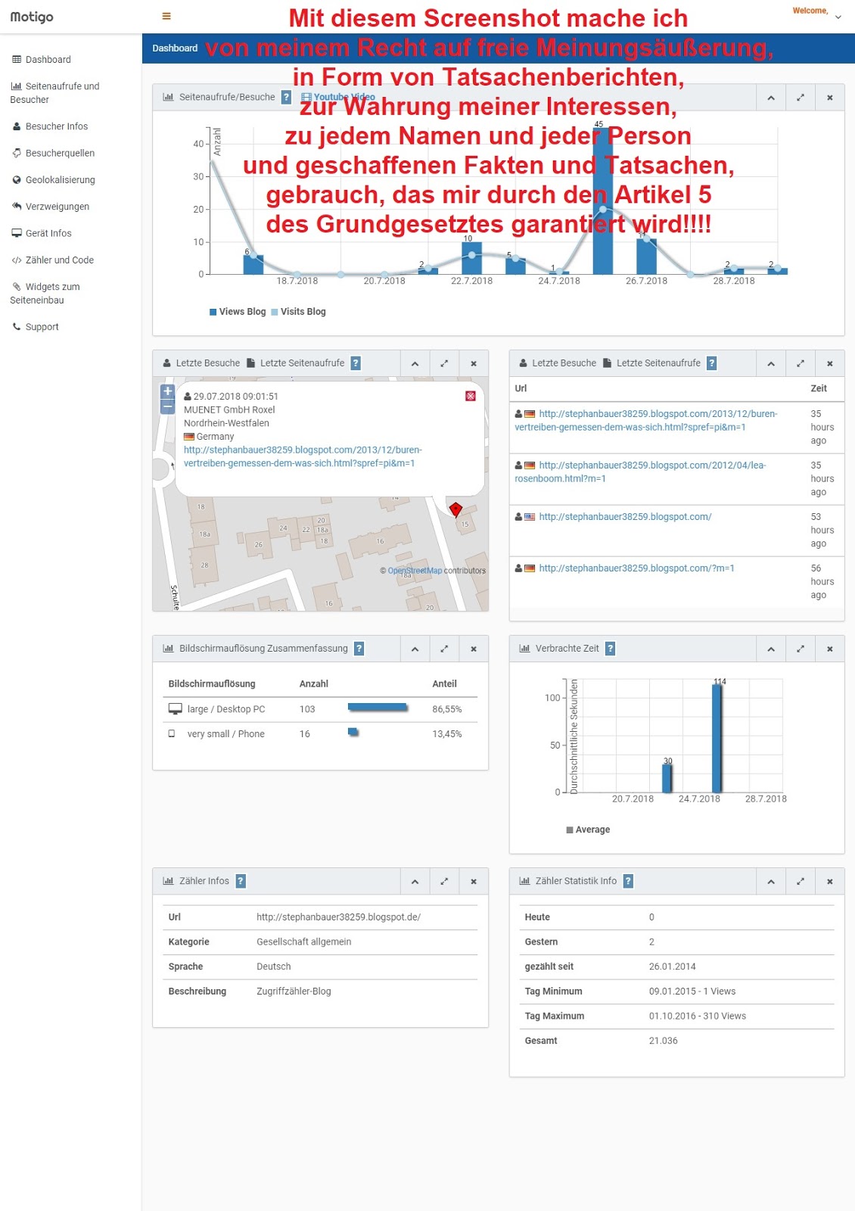Open the Welcome user dropdown arrow
Image resolution: width=855 pixels, height=1211 pixels.
(x=838, y=17)
